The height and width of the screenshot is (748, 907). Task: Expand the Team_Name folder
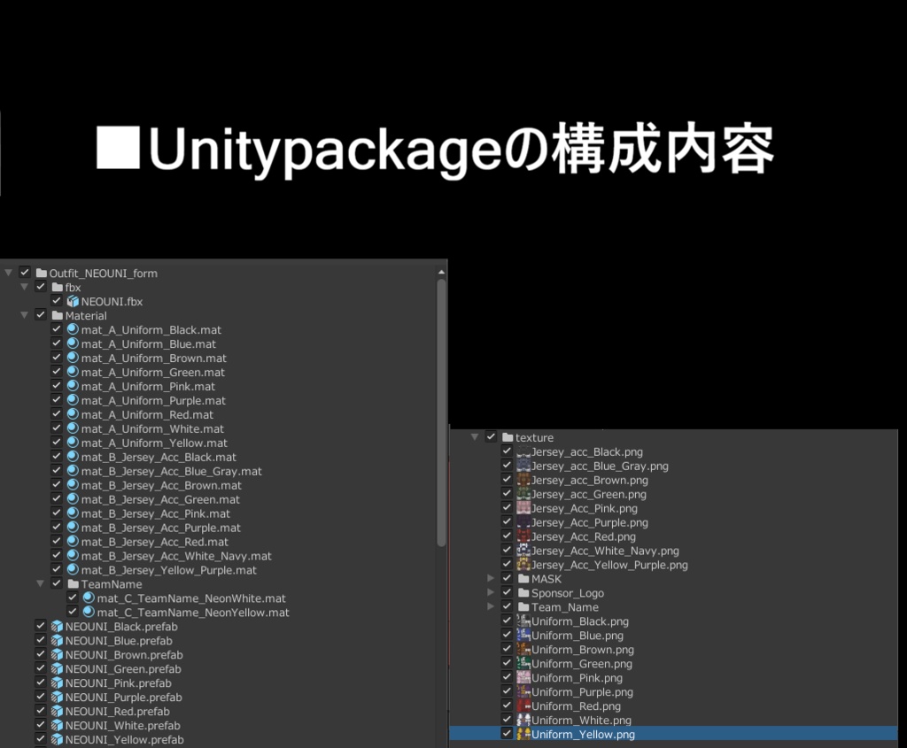(x=491, y=606)
